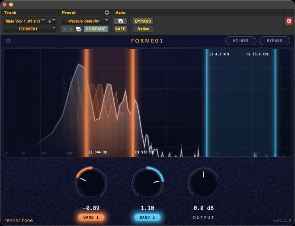The height and width of the screenshot is (226, 295).
Task: Toggle automation SAFE mode
Action: coord(120,29)
